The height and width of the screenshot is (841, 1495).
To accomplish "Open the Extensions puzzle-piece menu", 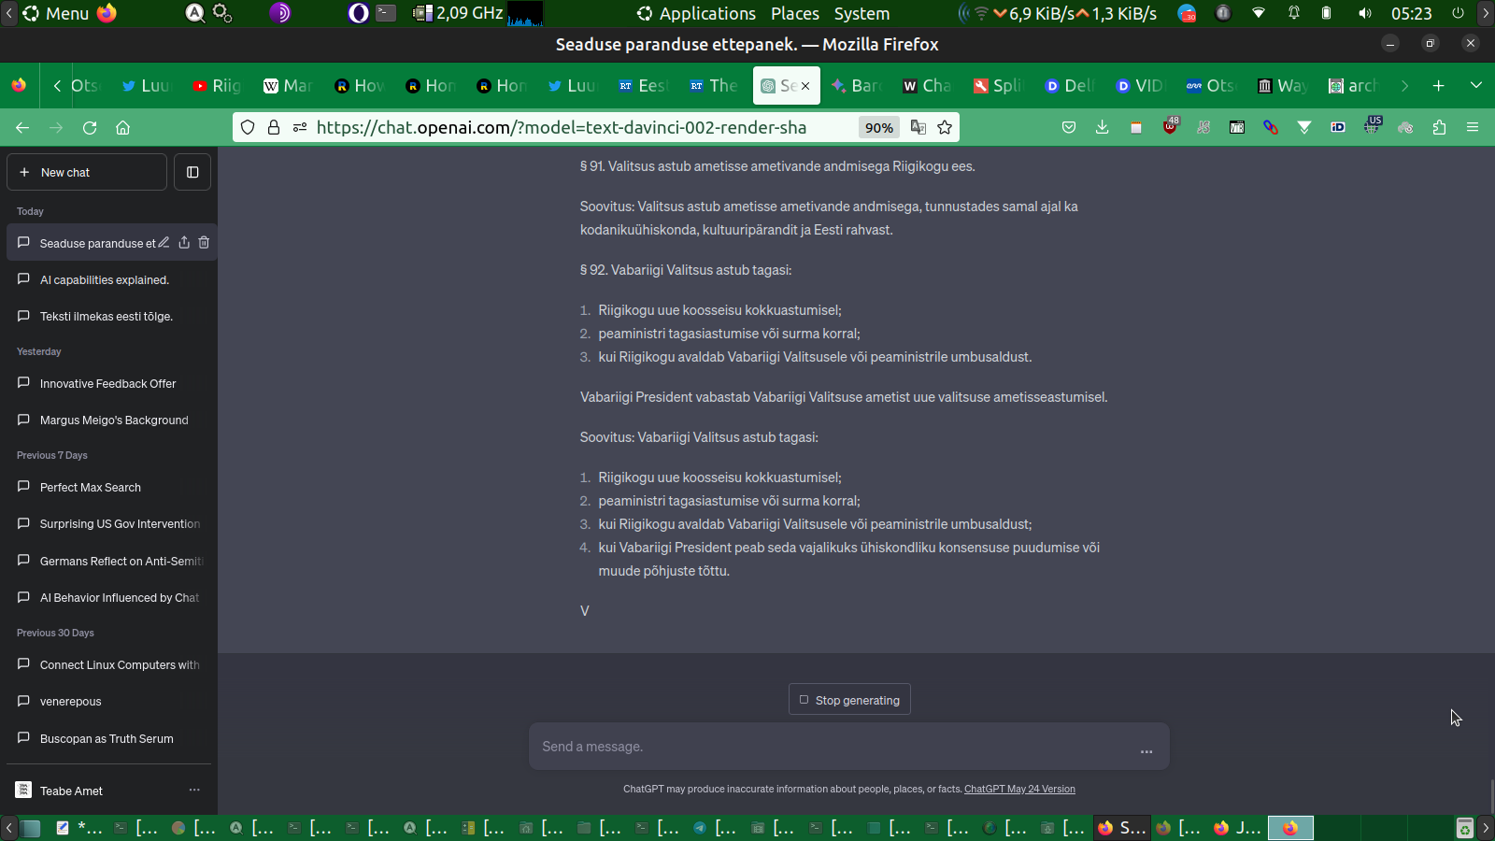I will pyautogui.click(x=1439, y=127).
